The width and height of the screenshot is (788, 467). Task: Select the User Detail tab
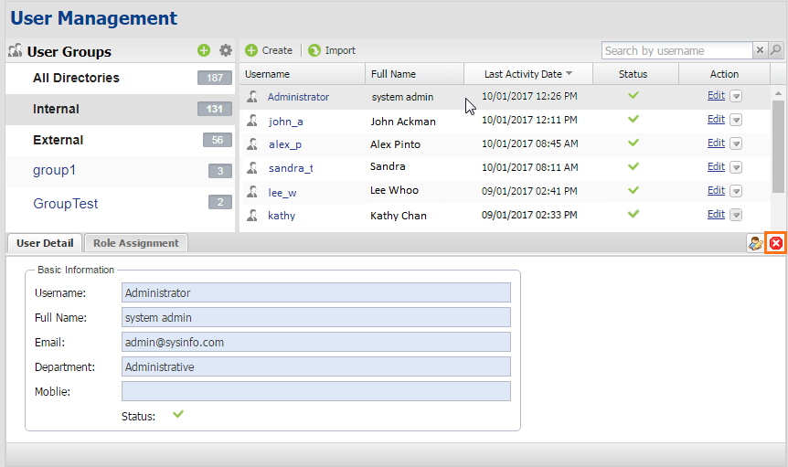click(x=45, y=243)
